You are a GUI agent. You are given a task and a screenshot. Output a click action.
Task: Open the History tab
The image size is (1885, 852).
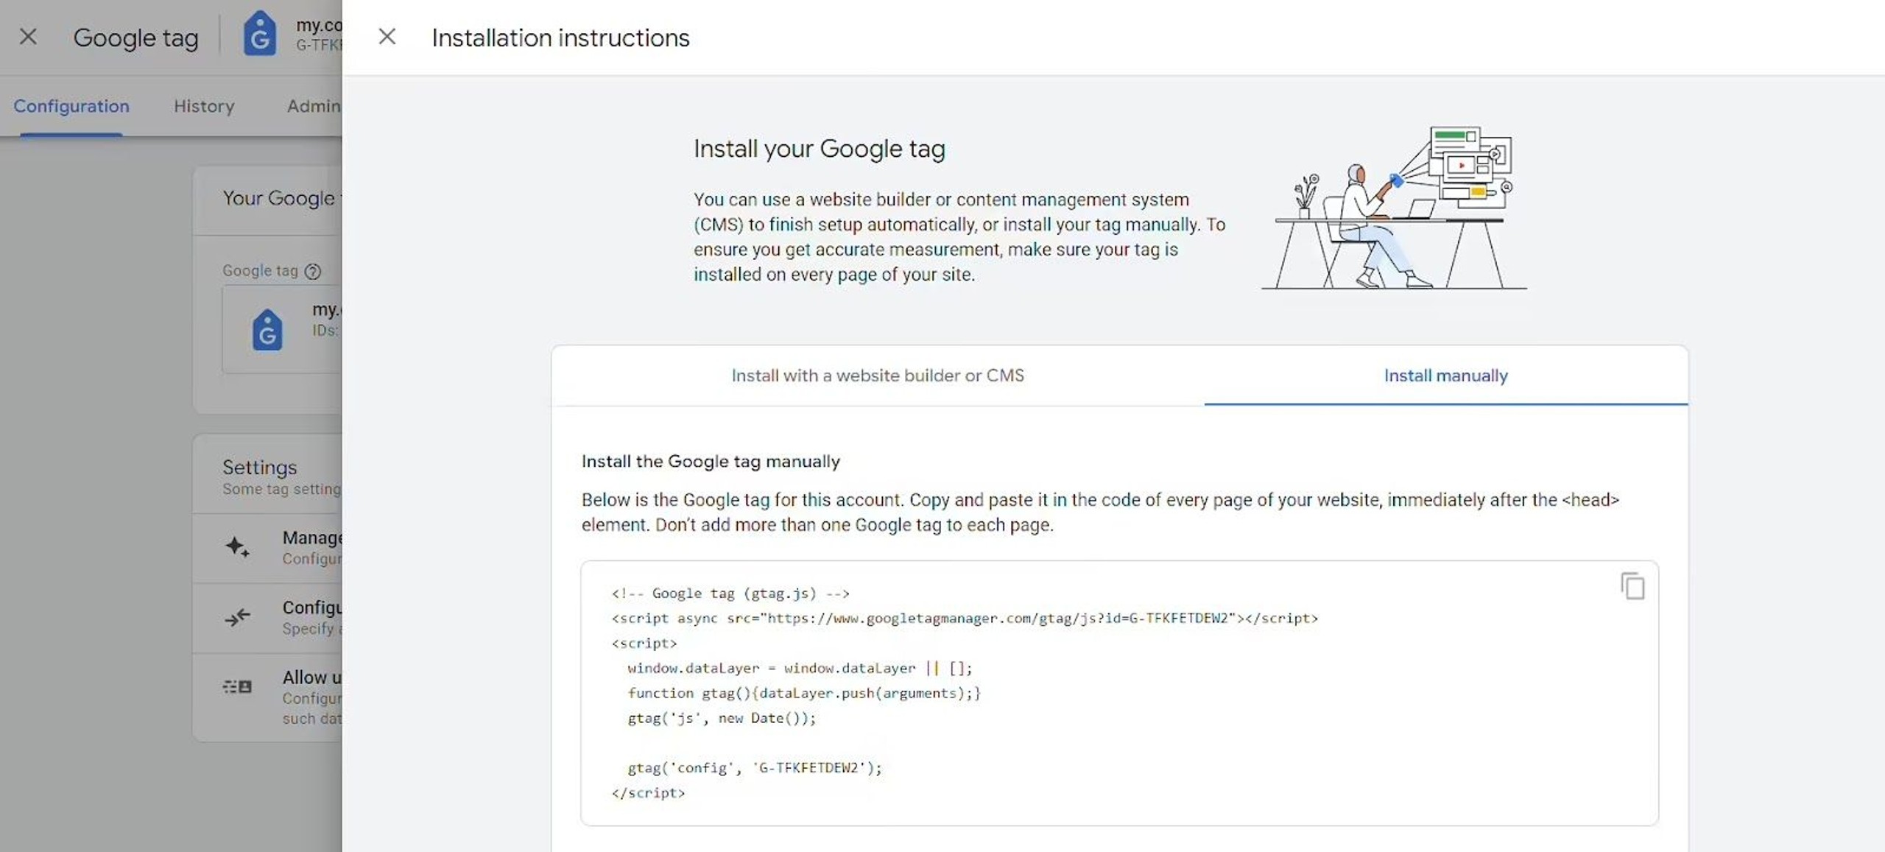pos(204,106)
